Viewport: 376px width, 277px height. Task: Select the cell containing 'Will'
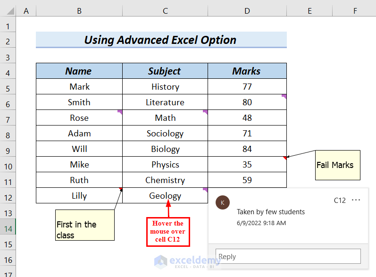(79, 149)
